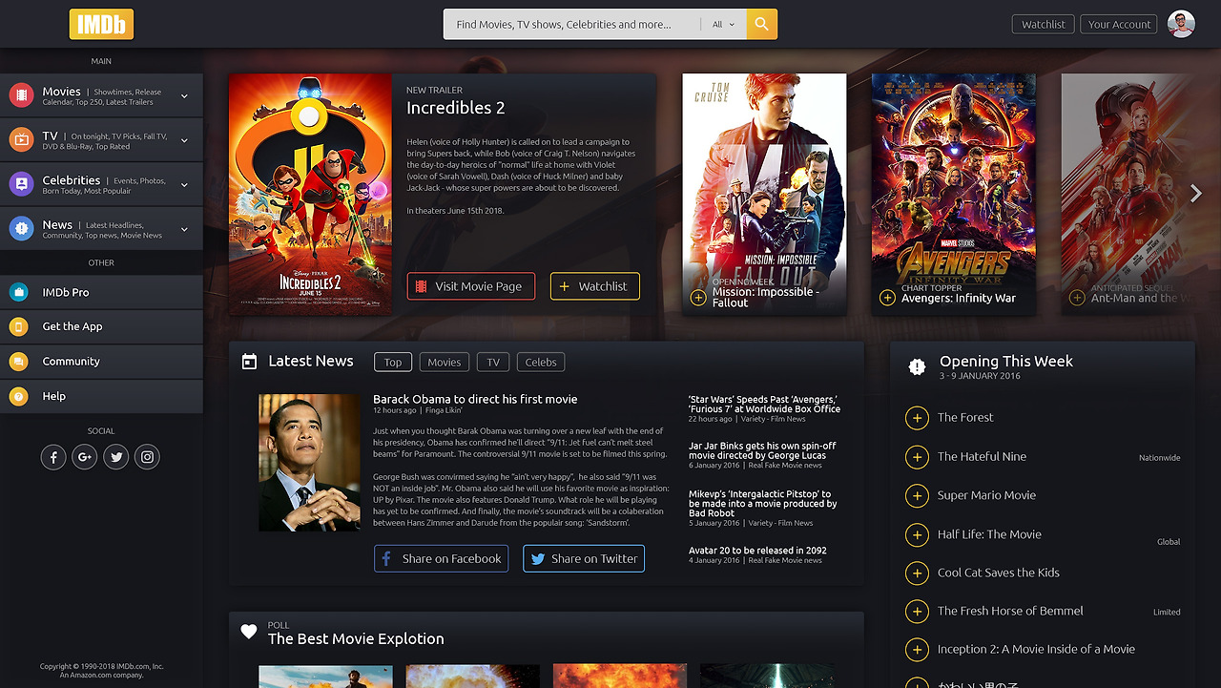Click the orange TV sidebar icon
The height and width of the screenshot is (688, 1221).
pyautogui.click(x=21, y=140)
